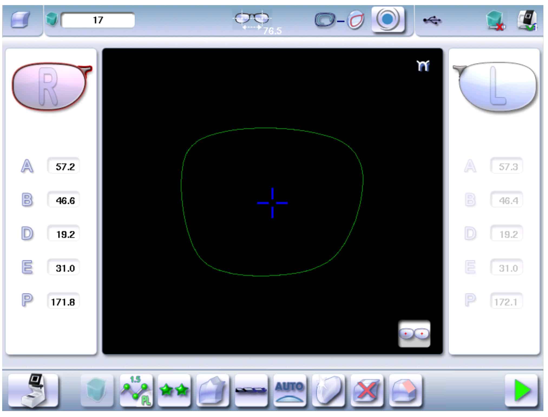Click the drill bit tool button

(x=251, y=390)
